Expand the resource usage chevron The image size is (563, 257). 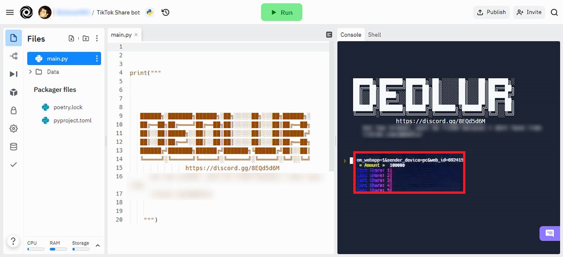tap(98, 245)
